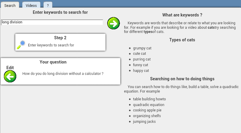Click 'Searching on how to doing things' heading
The width and height of the screenshot is (241, 133).
(182, 79)
